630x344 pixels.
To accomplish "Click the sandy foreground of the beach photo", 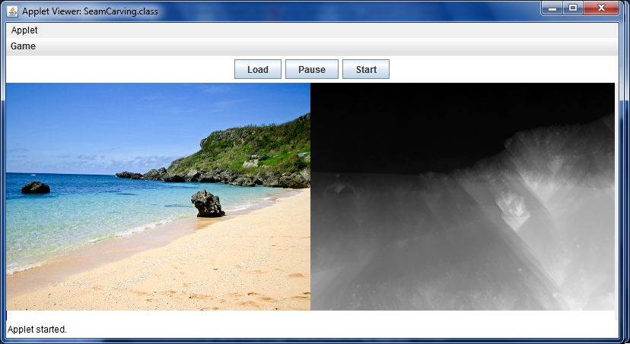I will point(190,273).
